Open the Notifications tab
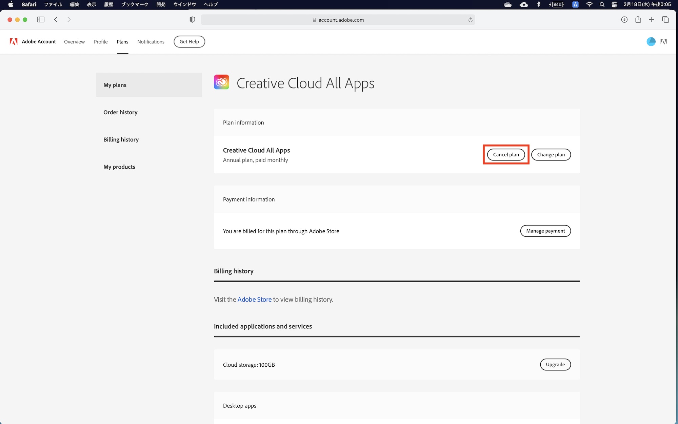 tap(151, 42)
